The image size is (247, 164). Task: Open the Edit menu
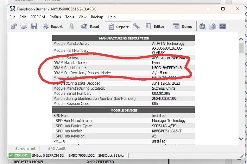click(23, 17)
